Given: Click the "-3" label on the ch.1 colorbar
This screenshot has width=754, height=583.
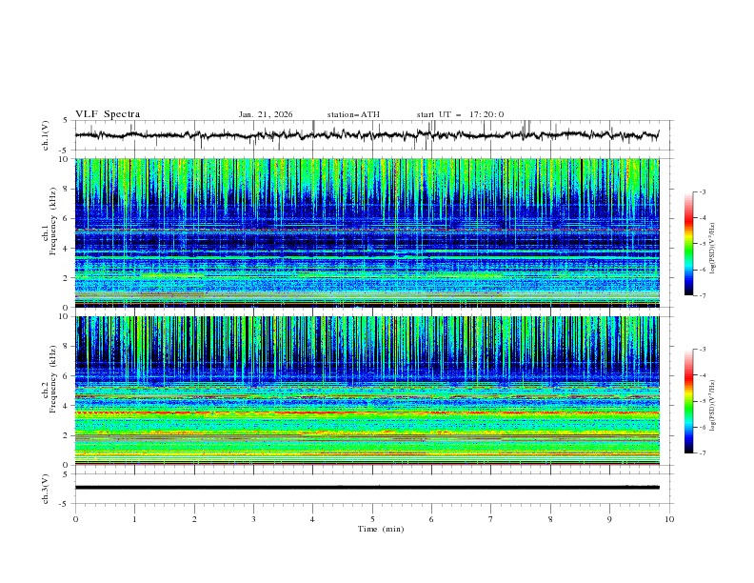Looking at the screenshot, I should [702, 191].
